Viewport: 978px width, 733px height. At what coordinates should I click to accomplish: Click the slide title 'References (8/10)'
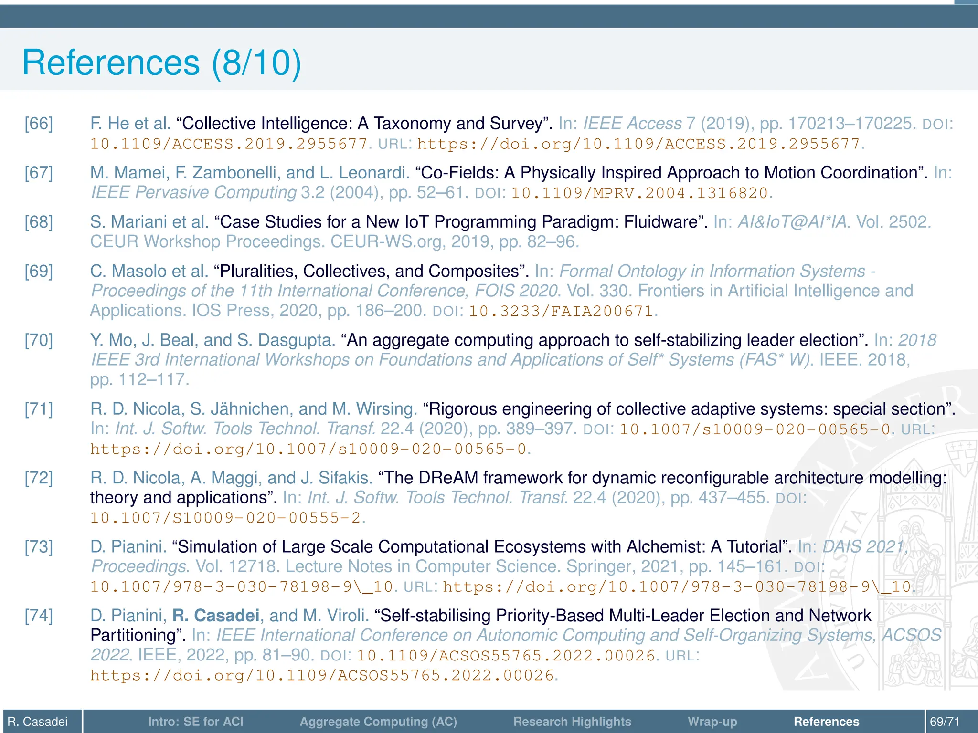coord(162,63)
